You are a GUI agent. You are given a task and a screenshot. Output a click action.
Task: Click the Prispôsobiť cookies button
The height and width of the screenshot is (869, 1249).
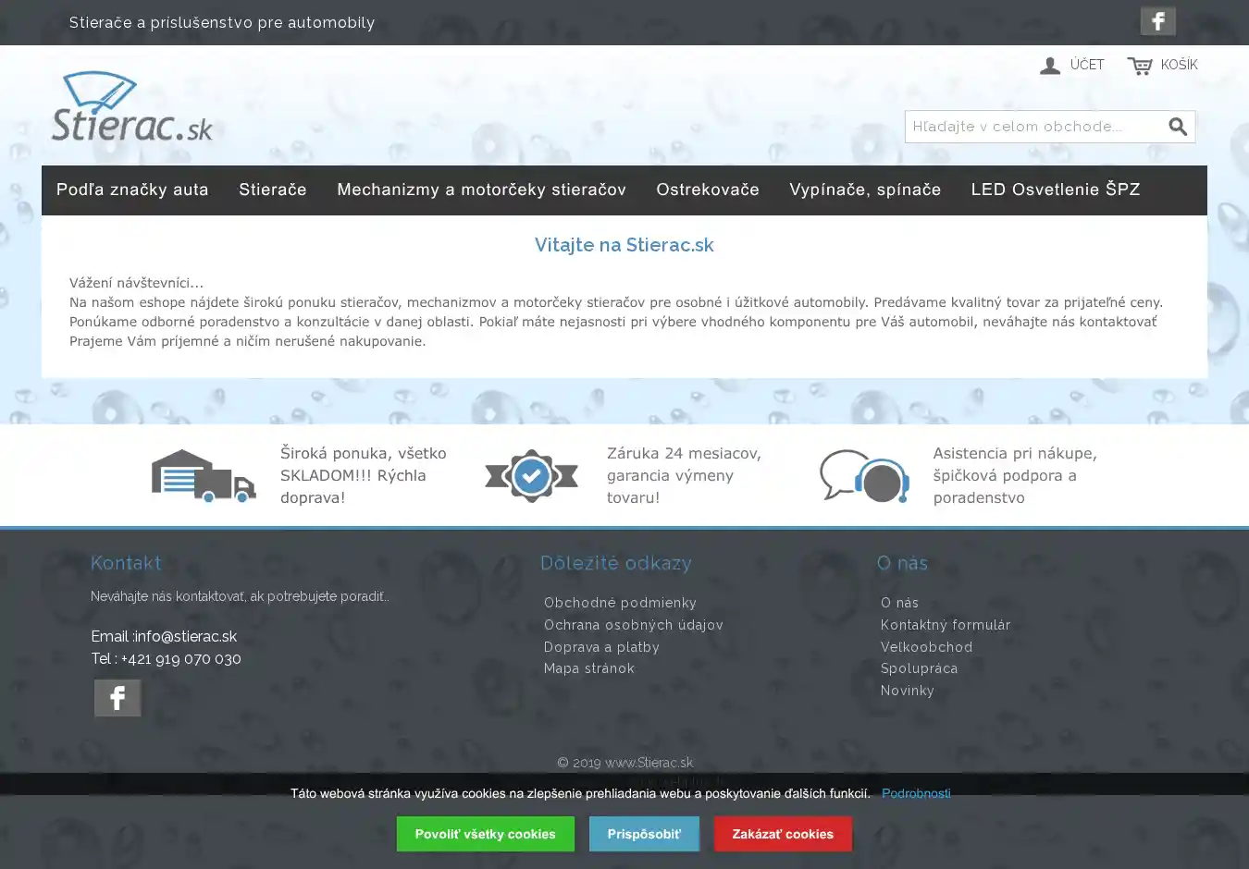click(x=644, y=834)
